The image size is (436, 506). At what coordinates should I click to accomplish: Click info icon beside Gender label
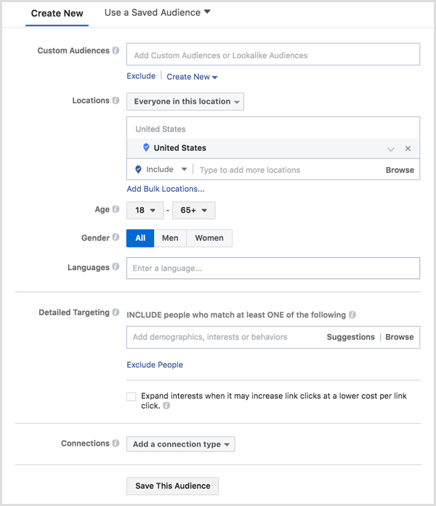[x=116, y=238]
